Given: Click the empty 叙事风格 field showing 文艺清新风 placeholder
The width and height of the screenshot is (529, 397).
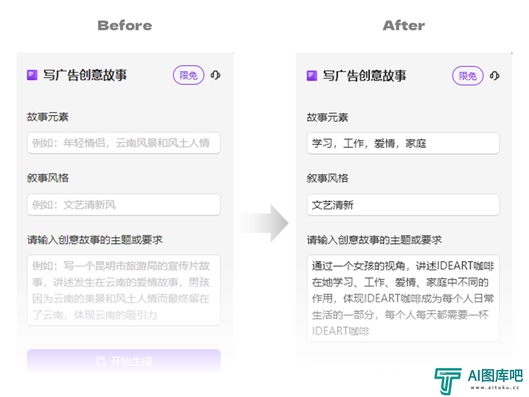Looking at the screenshot, I should [x=124, y=204].
